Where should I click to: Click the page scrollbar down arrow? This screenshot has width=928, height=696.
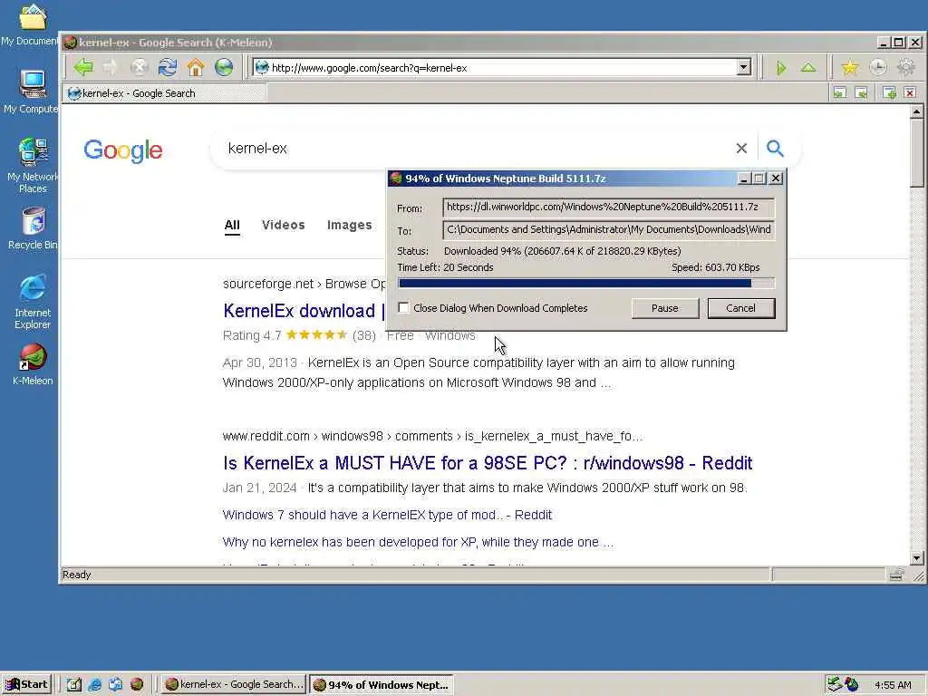(x=917, y=558)
